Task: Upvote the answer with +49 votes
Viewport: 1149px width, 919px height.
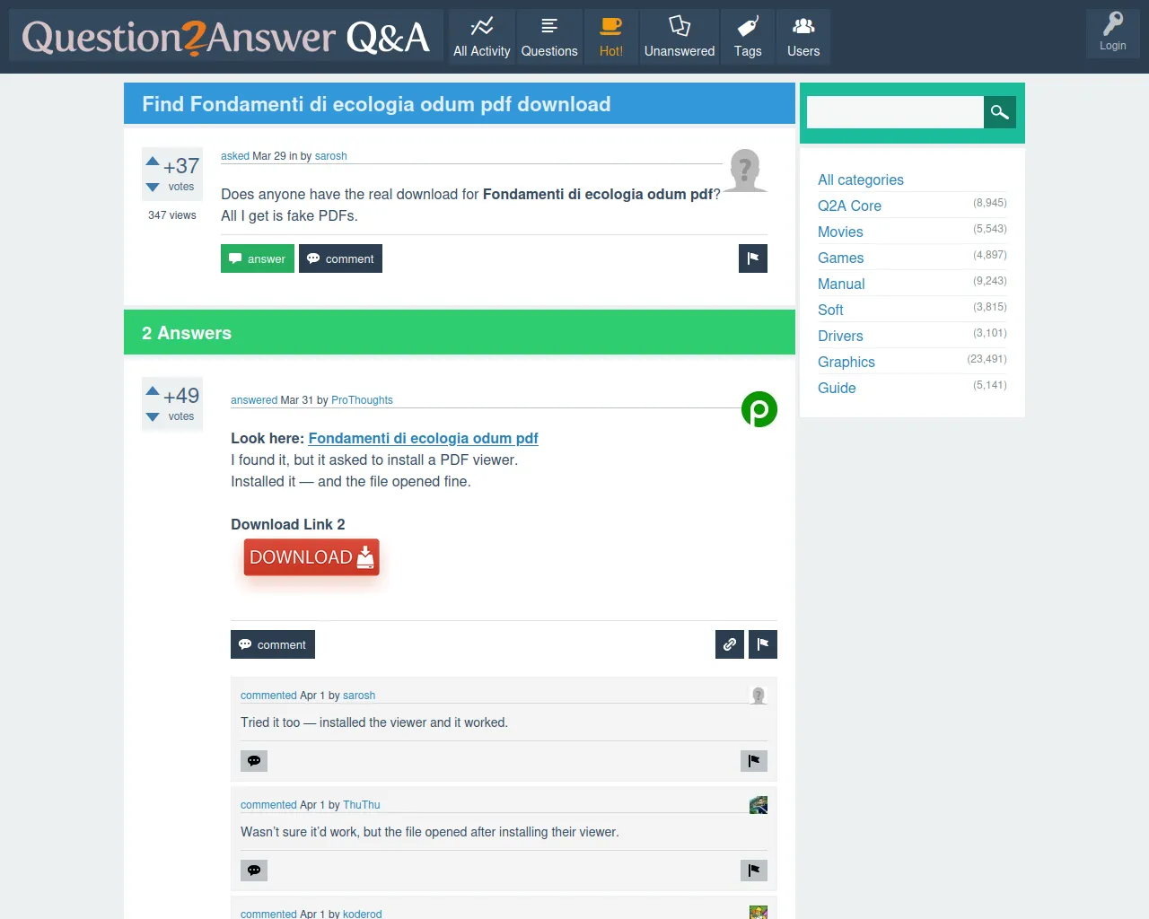Action: pyautogui.click(x=153, y=391)
